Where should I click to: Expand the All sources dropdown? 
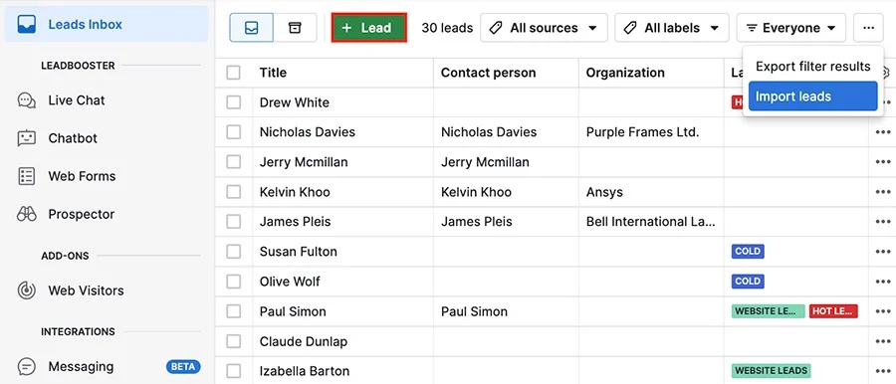[x=544, y=28]
